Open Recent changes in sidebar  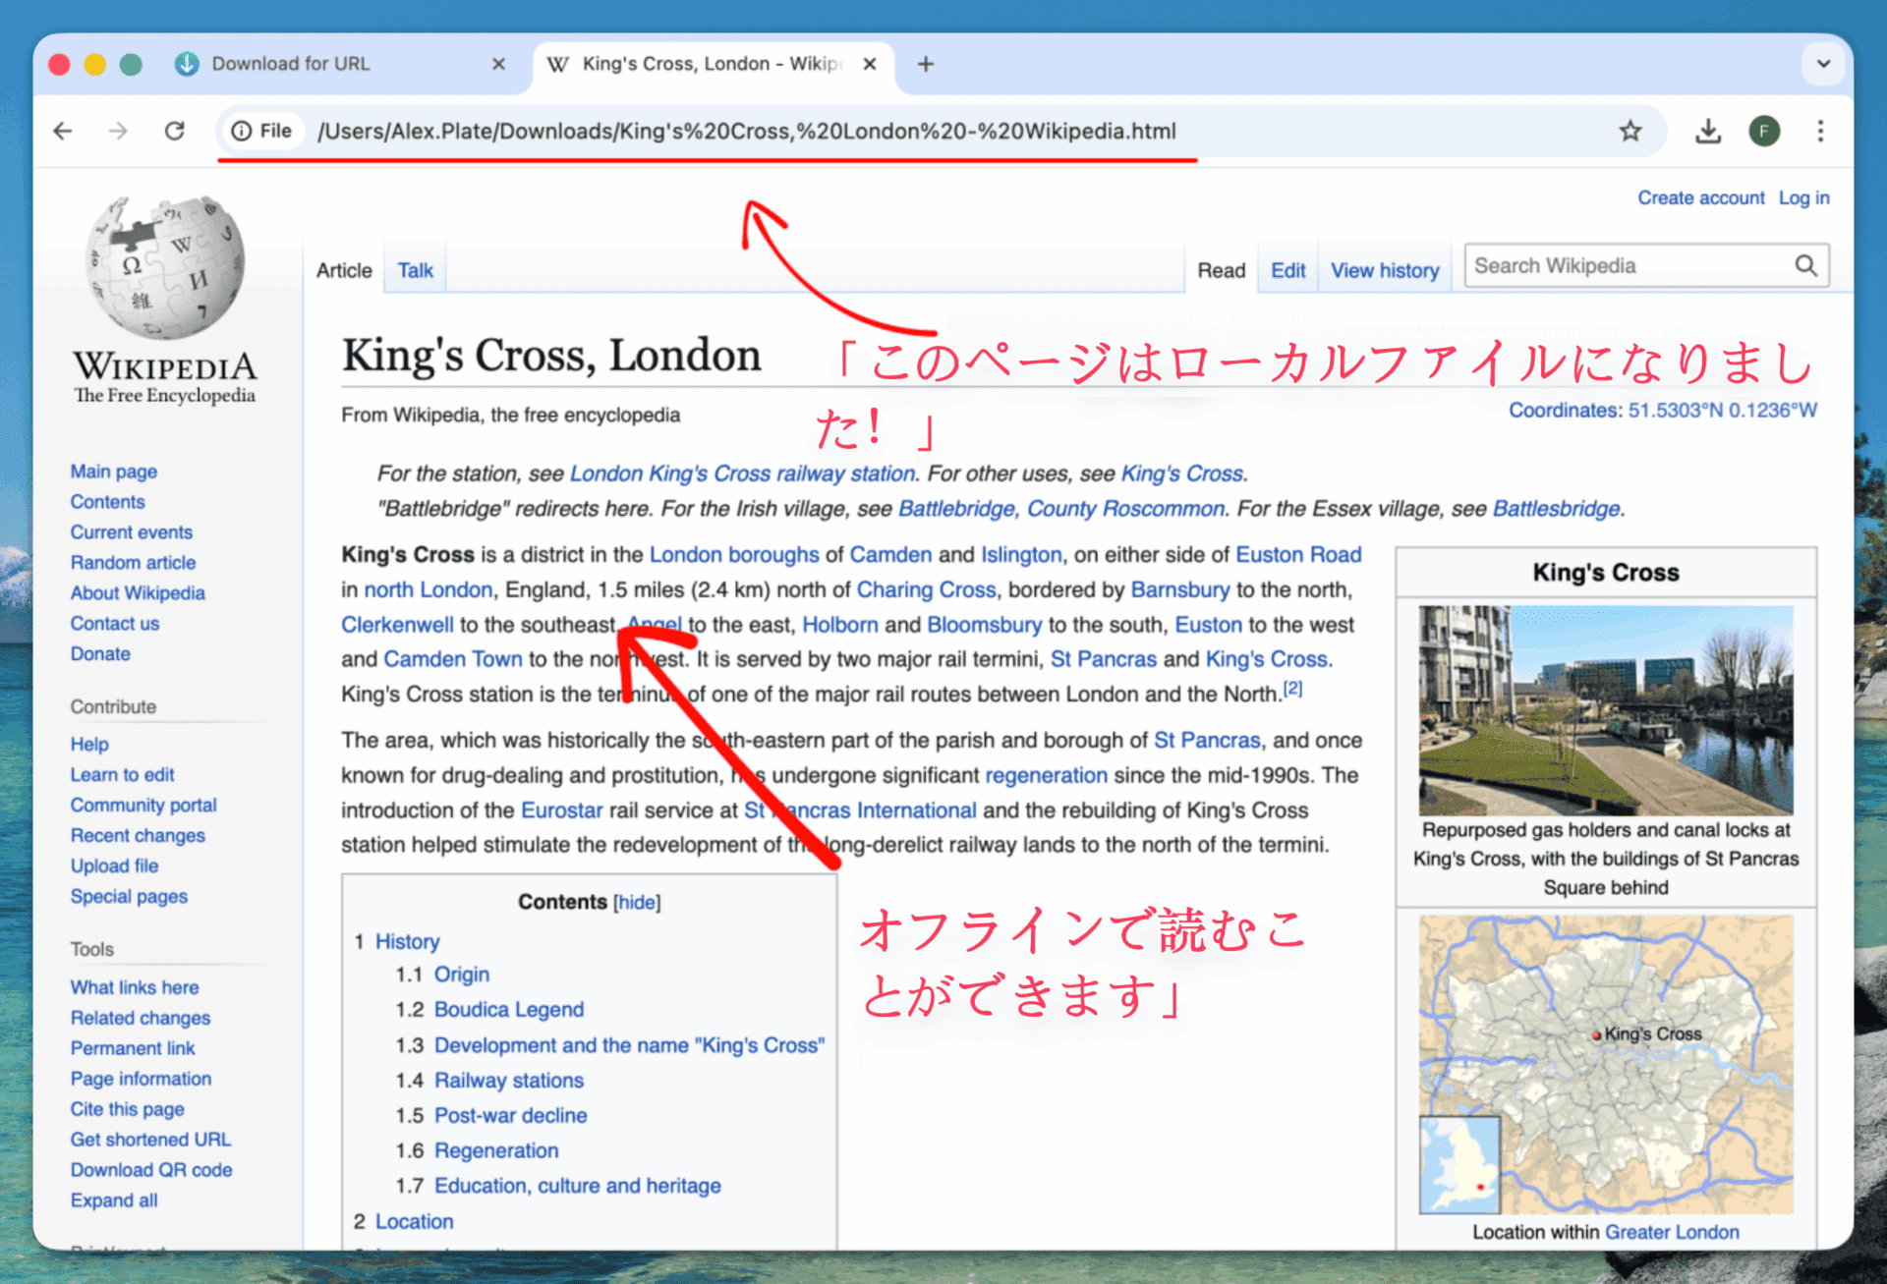tap(138, 836)
